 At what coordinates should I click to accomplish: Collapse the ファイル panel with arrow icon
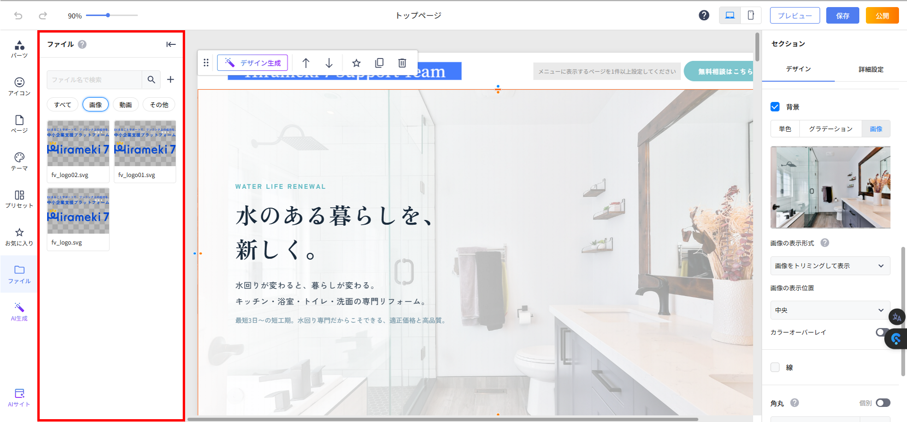pyautogui.click(x=171, y=44)
